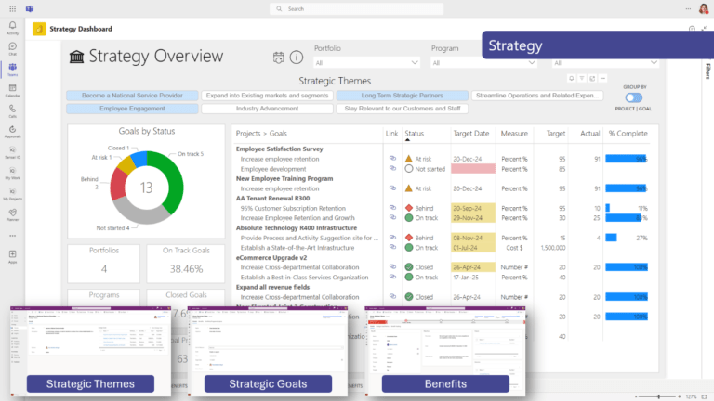The width and height of the screenshot is (714, 401).
Task: Open Approvals app icon
Action: (x=12, y=132)
